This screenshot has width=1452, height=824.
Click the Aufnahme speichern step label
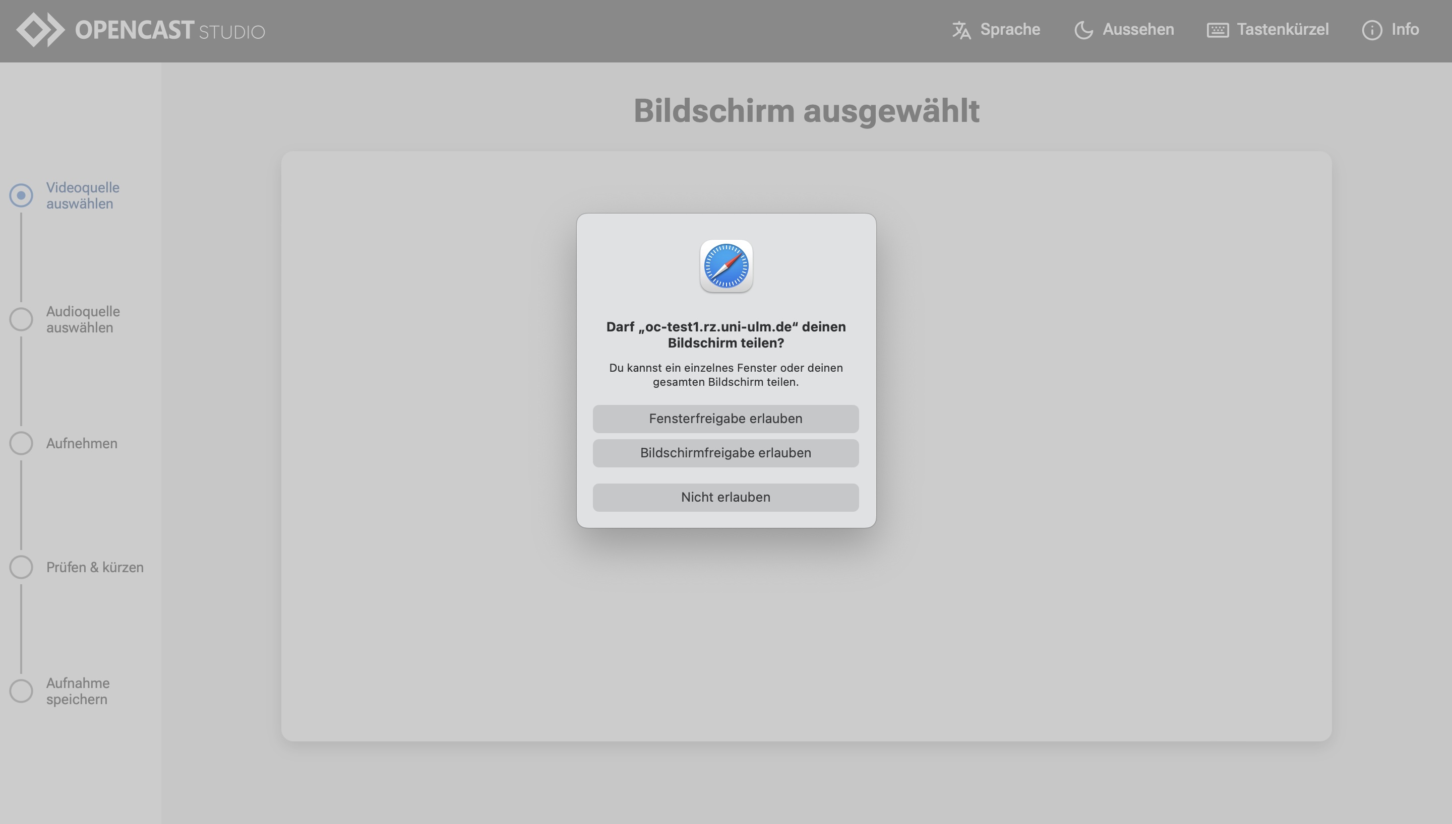pos(78,691)
